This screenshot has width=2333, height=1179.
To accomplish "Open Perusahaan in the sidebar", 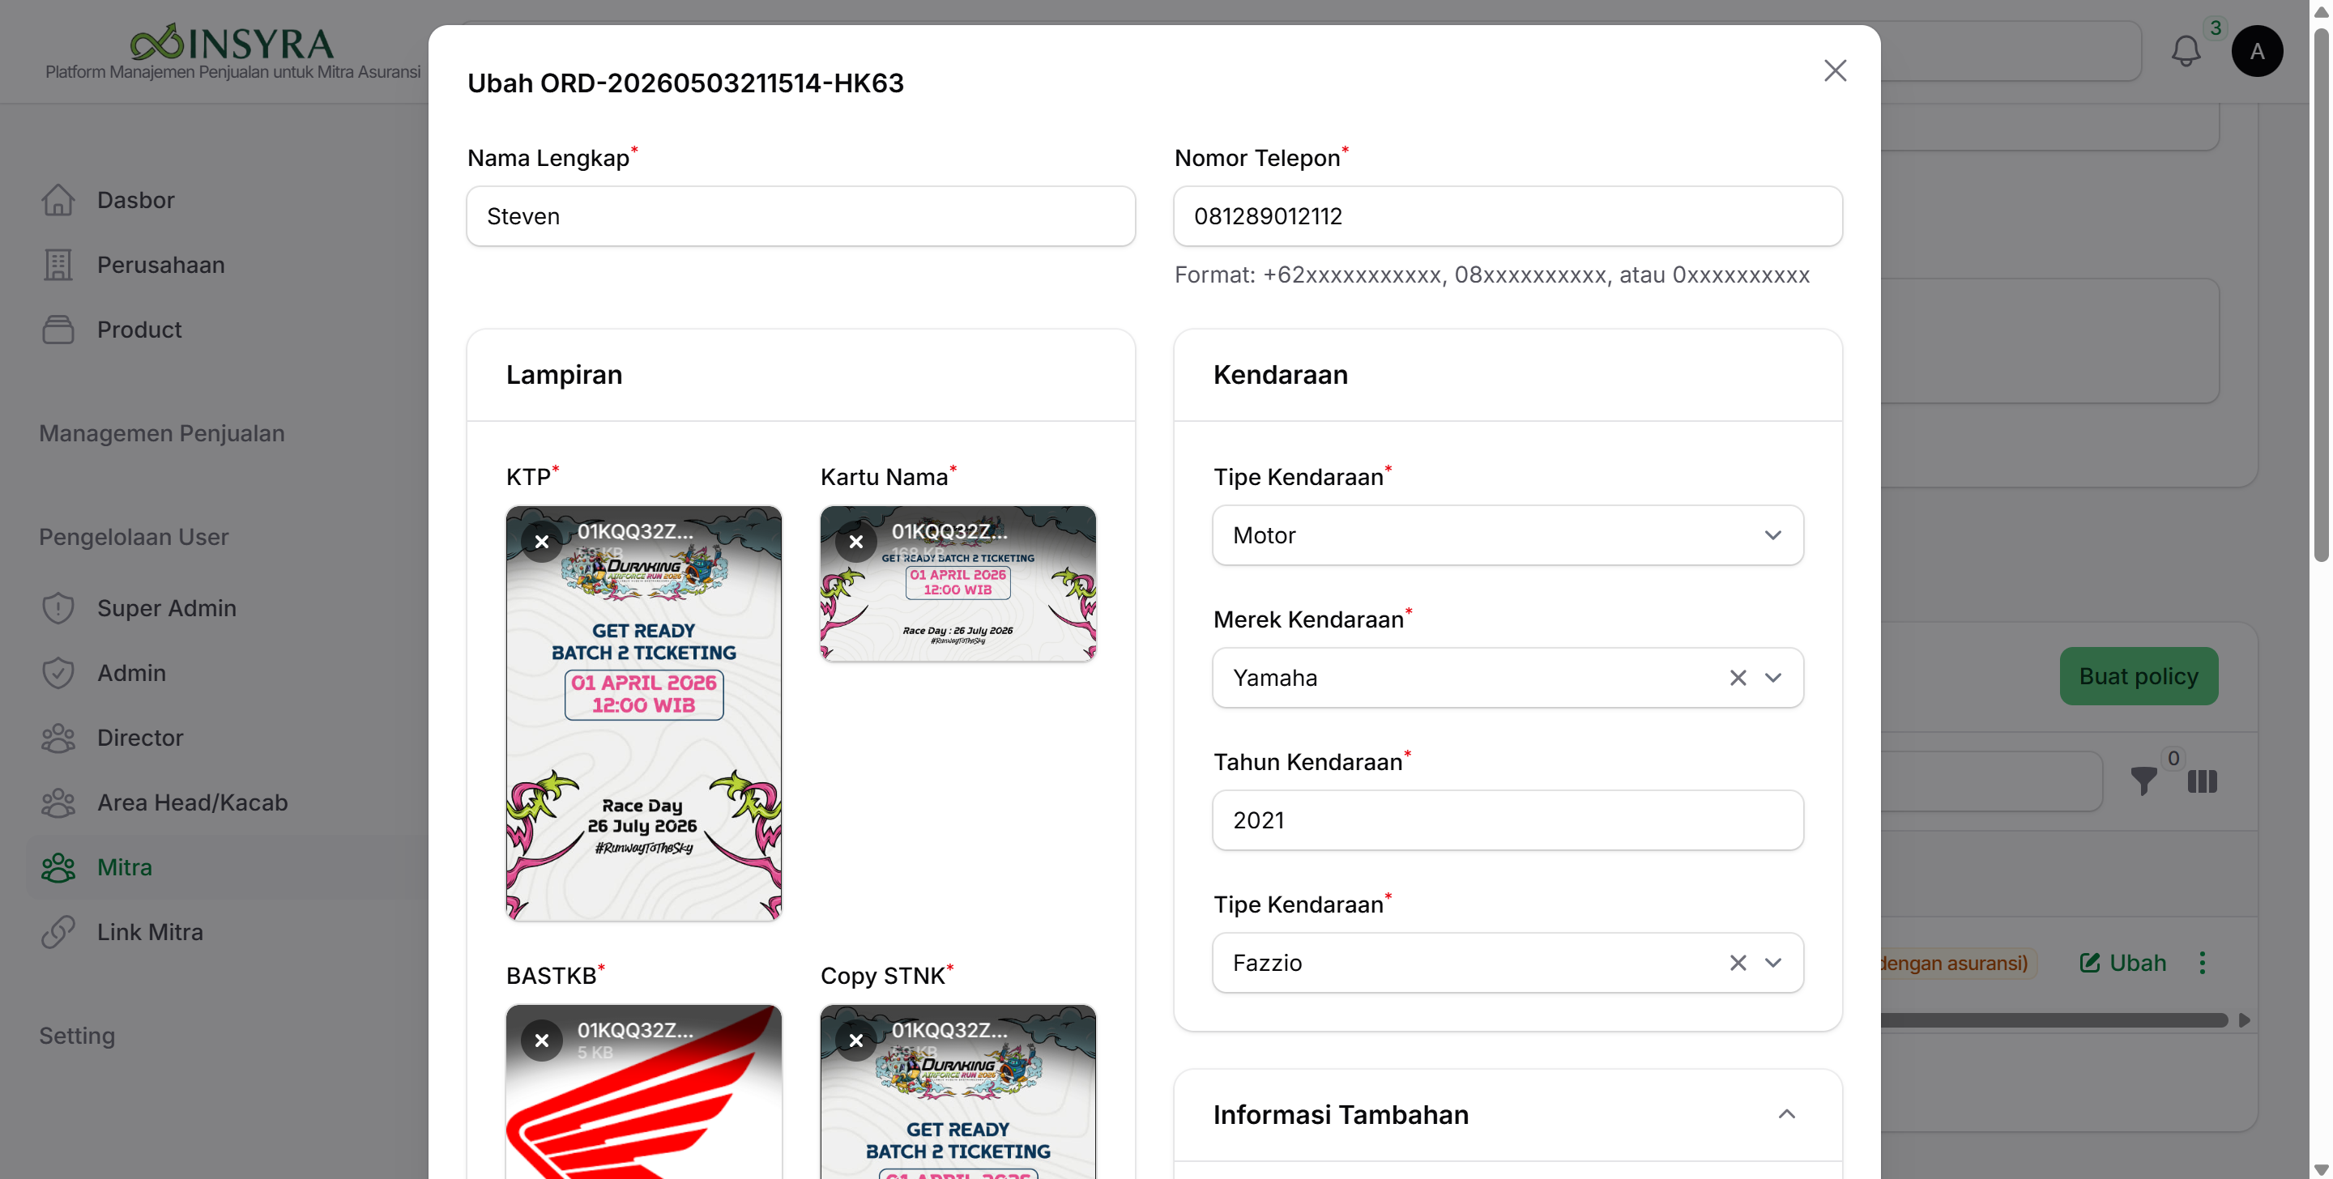I will coord(160,265).
